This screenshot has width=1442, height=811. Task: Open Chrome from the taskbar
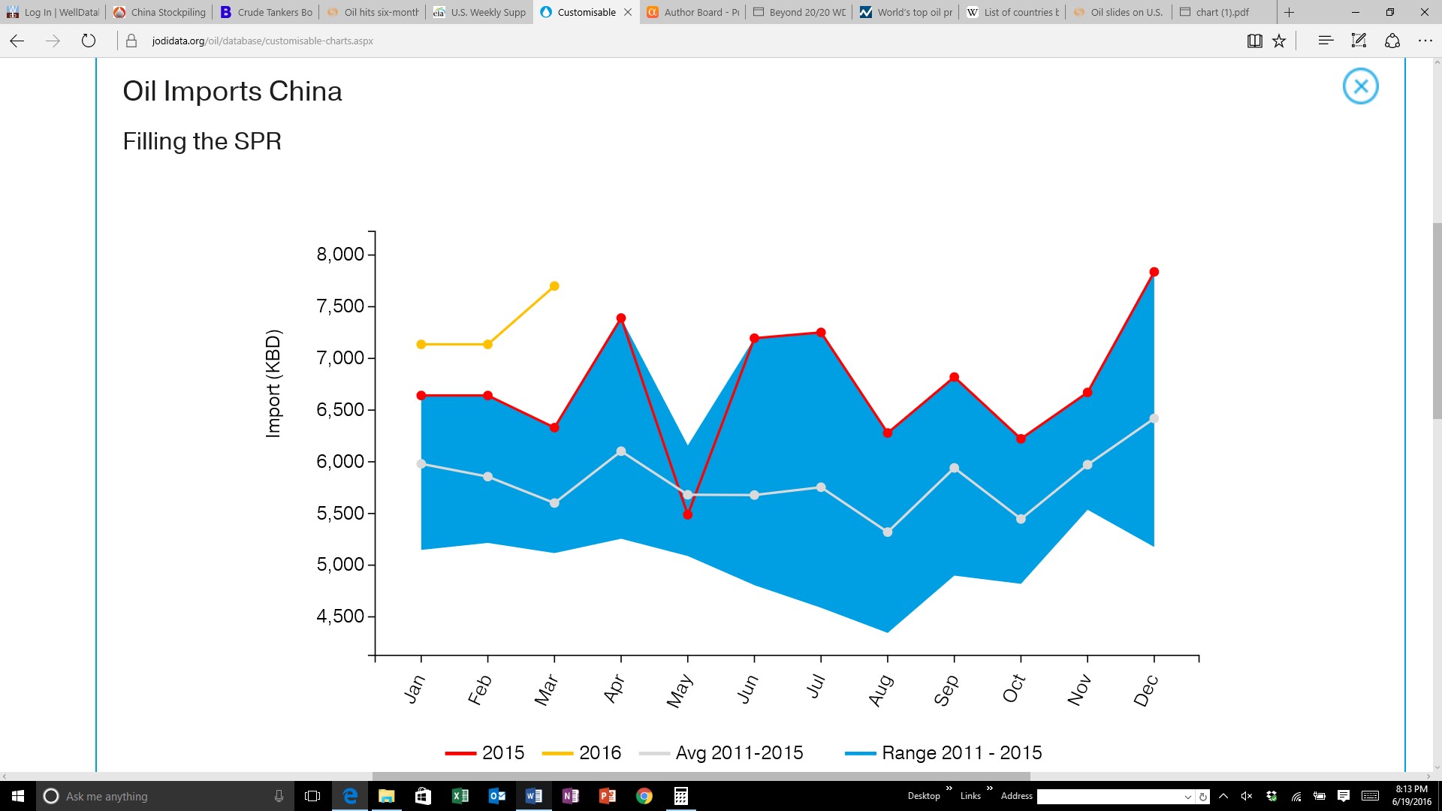[644, 796]
